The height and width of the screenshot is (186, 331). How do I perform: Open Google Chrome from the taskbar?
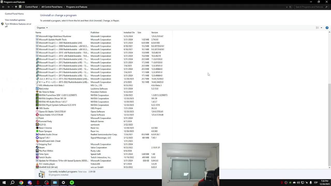click(21, 183)
